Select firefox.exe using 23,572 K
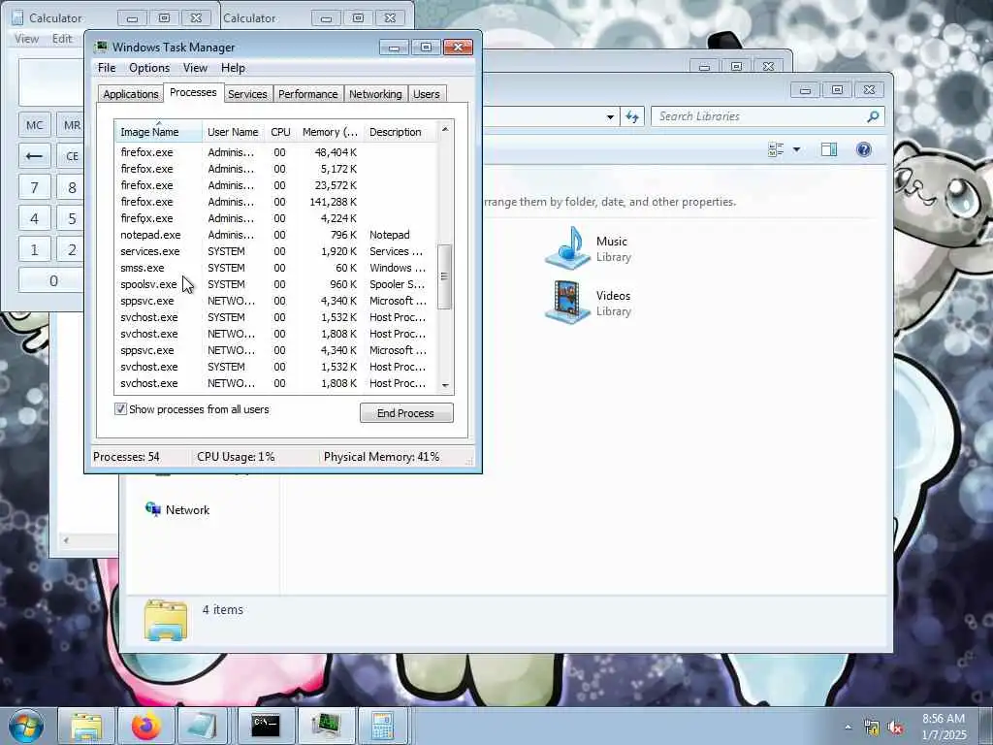The image size is (993, 745). pos(275,185)
